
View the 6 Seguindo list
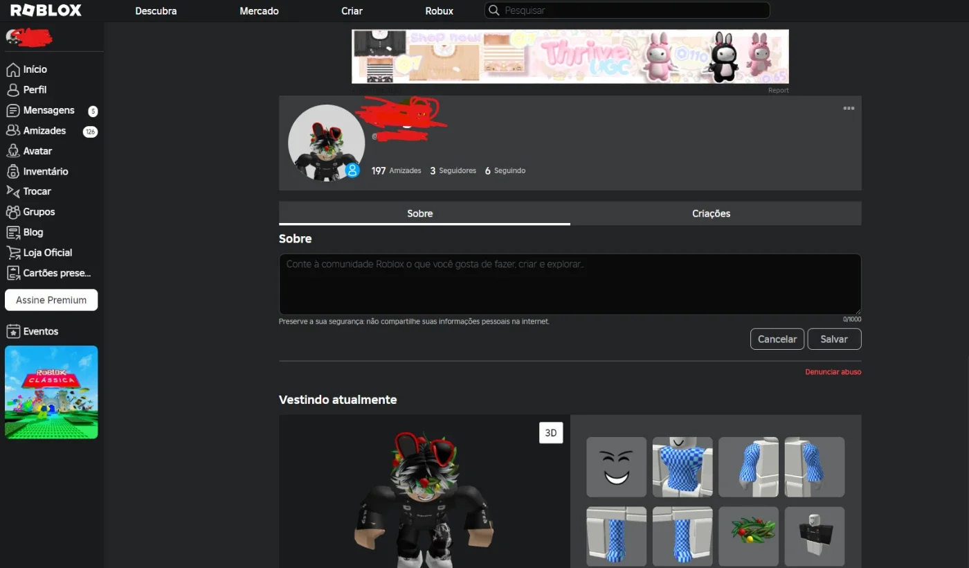(x=505, y=170)
